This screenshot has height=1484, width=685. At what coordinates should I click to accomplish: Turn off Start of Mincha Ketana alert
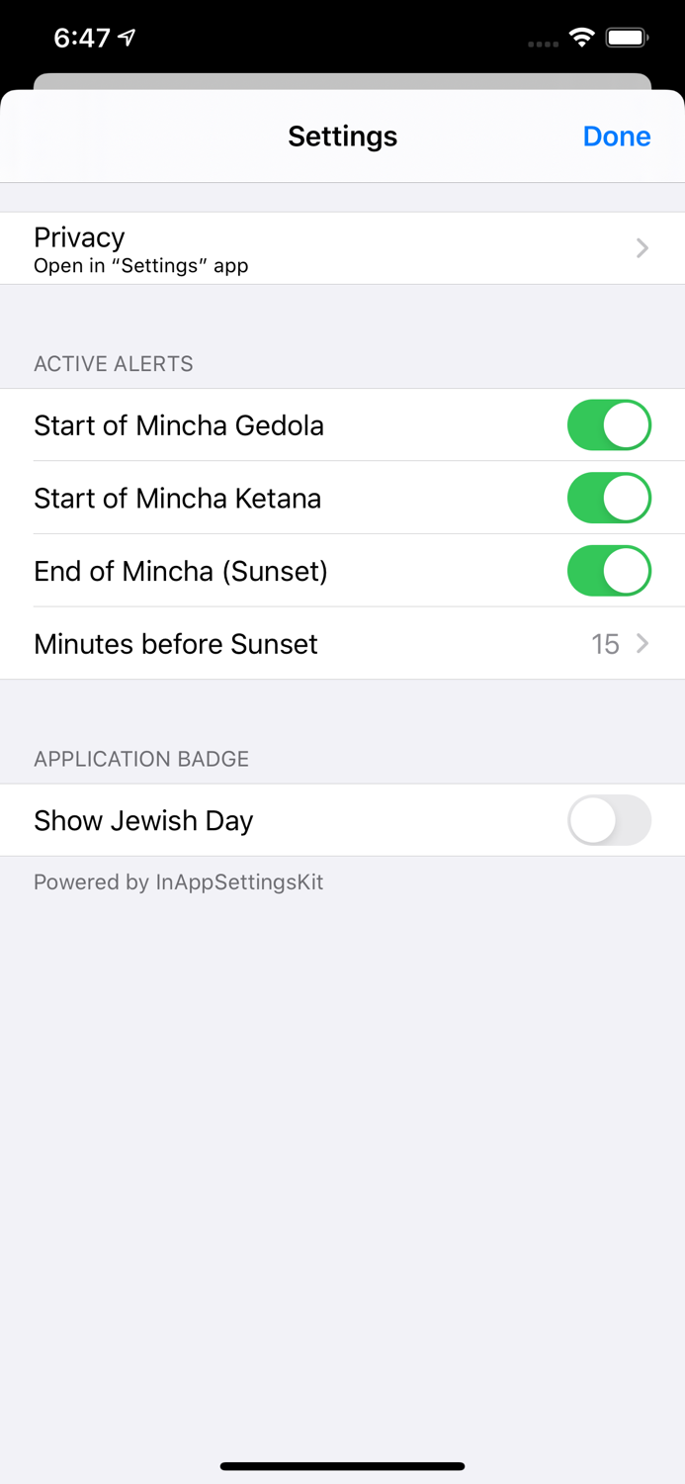pos(609,498)
